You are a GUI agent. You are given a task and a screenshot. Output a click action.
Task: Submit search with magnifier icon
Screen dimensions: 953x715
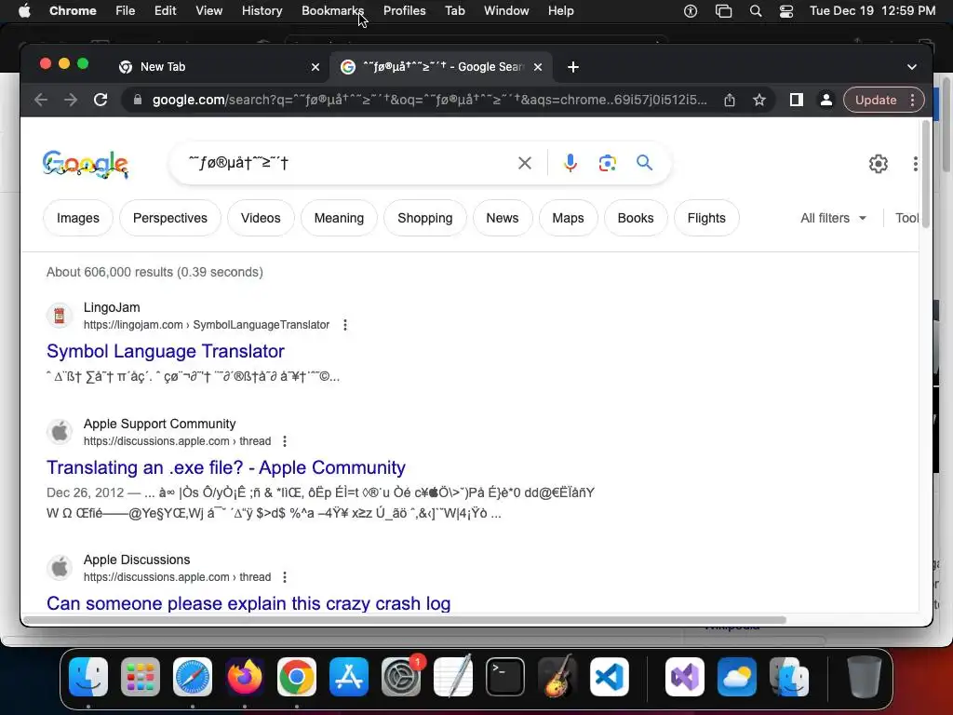644,162
